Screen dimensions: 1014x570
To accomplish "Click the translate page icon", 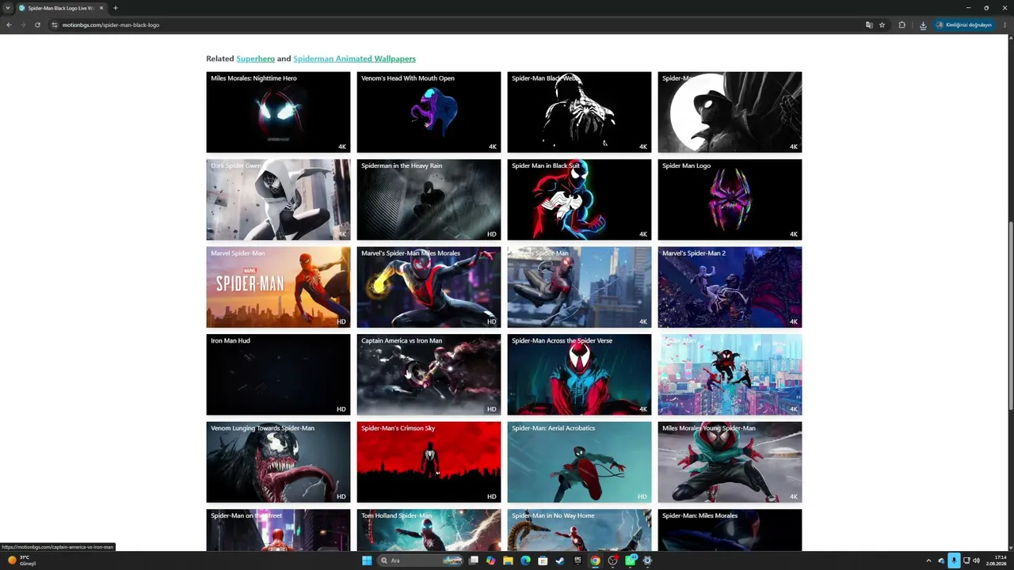I will point(869,25).
